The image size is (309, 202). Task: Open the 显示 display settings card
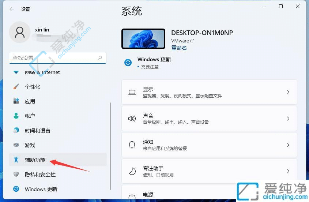pos(209,92)
